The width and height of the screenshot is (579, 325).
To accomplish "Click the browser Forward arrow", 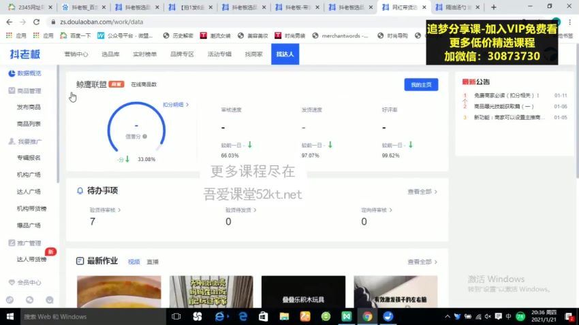I will [22, 22].
